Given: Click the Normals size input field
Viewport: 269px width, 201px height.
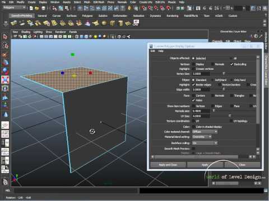Looking at the screenshot, I should coord(201,111).
